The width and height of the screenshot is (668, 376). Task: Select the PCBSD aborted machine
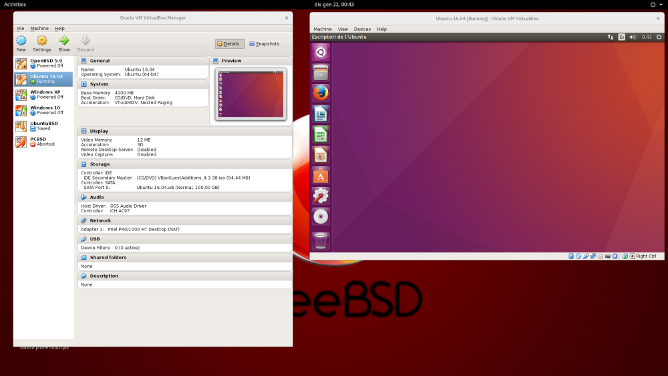(43, 142)
